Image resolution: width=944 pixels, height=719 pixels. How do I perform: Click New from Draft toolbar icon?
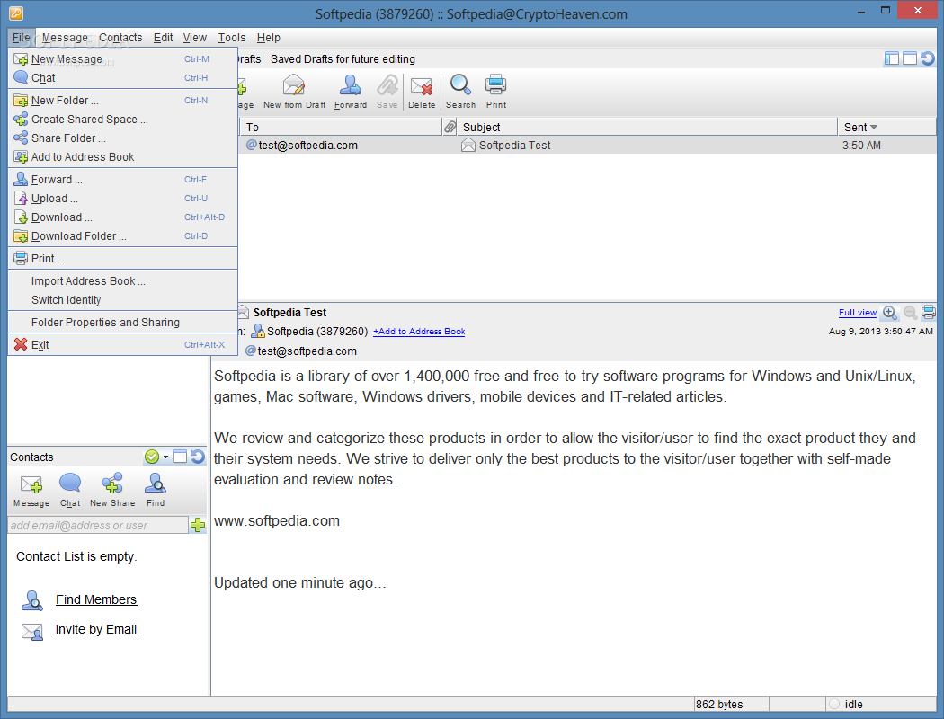pos(294,85)
